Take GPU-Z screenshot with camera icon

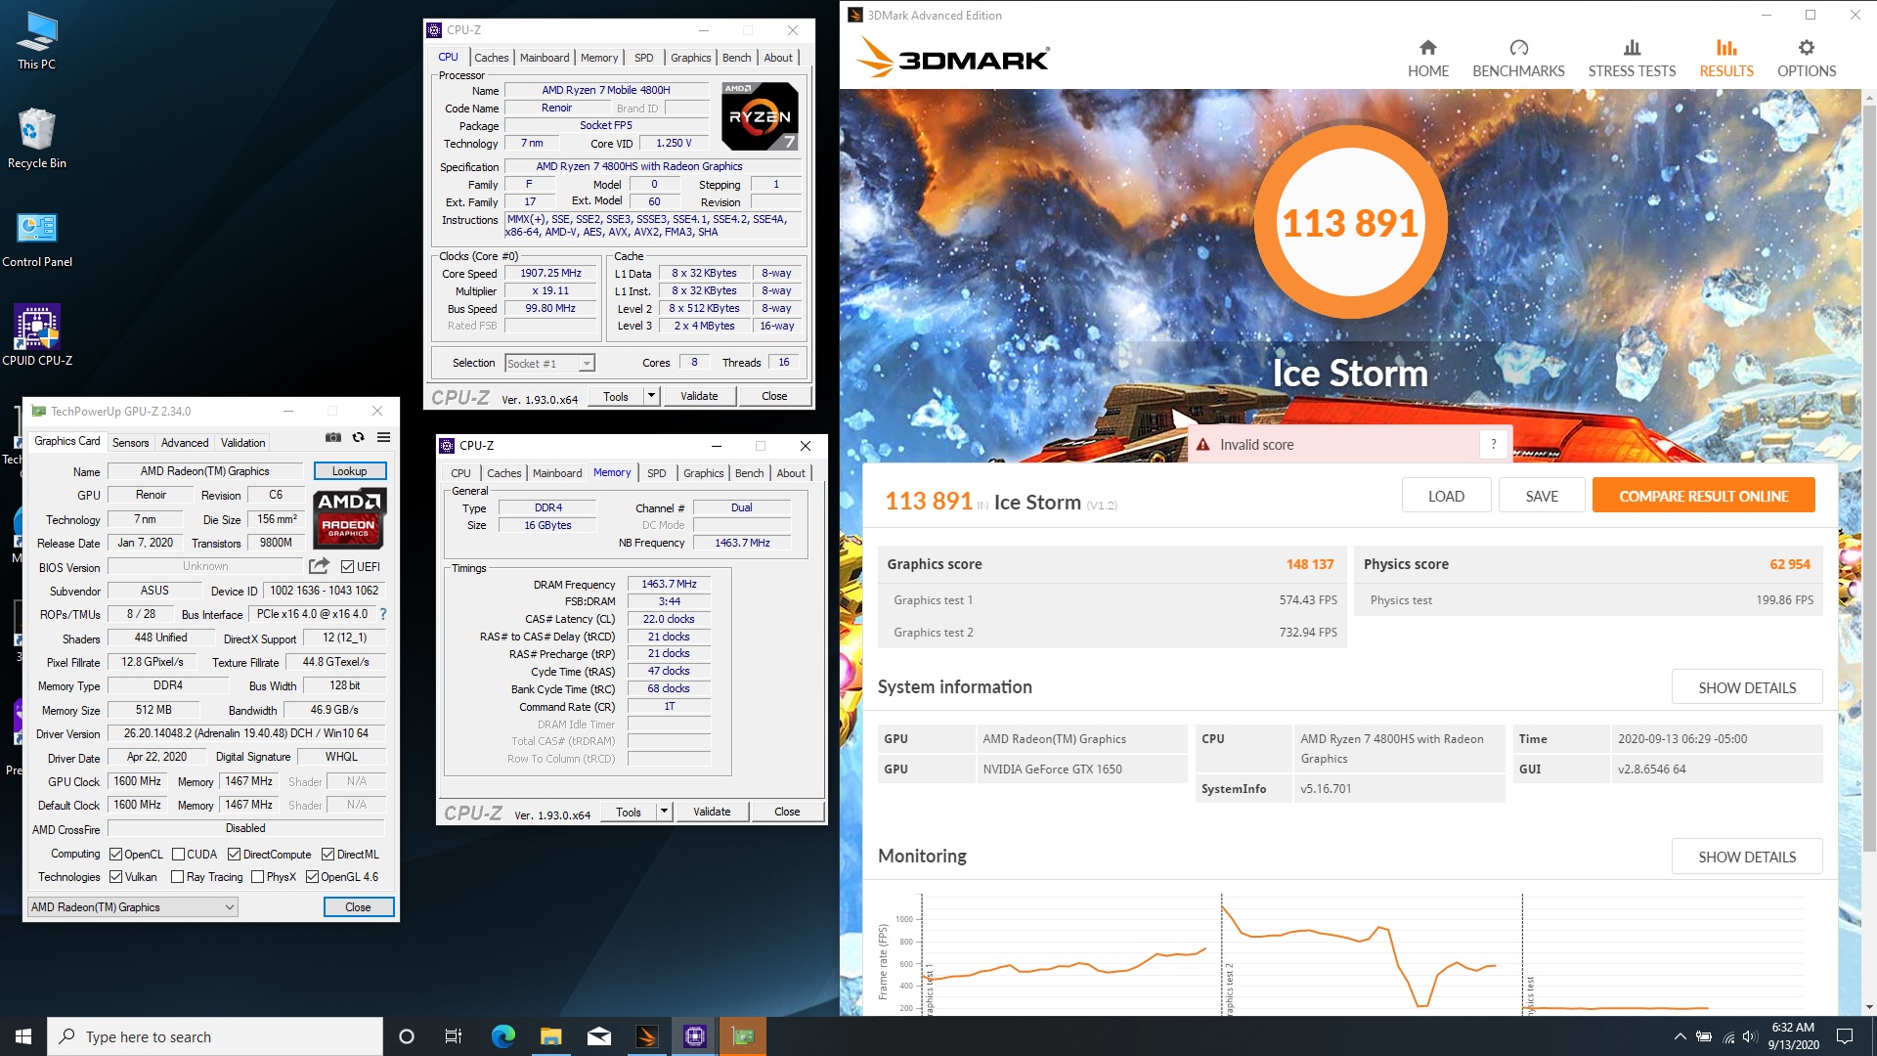332,438
